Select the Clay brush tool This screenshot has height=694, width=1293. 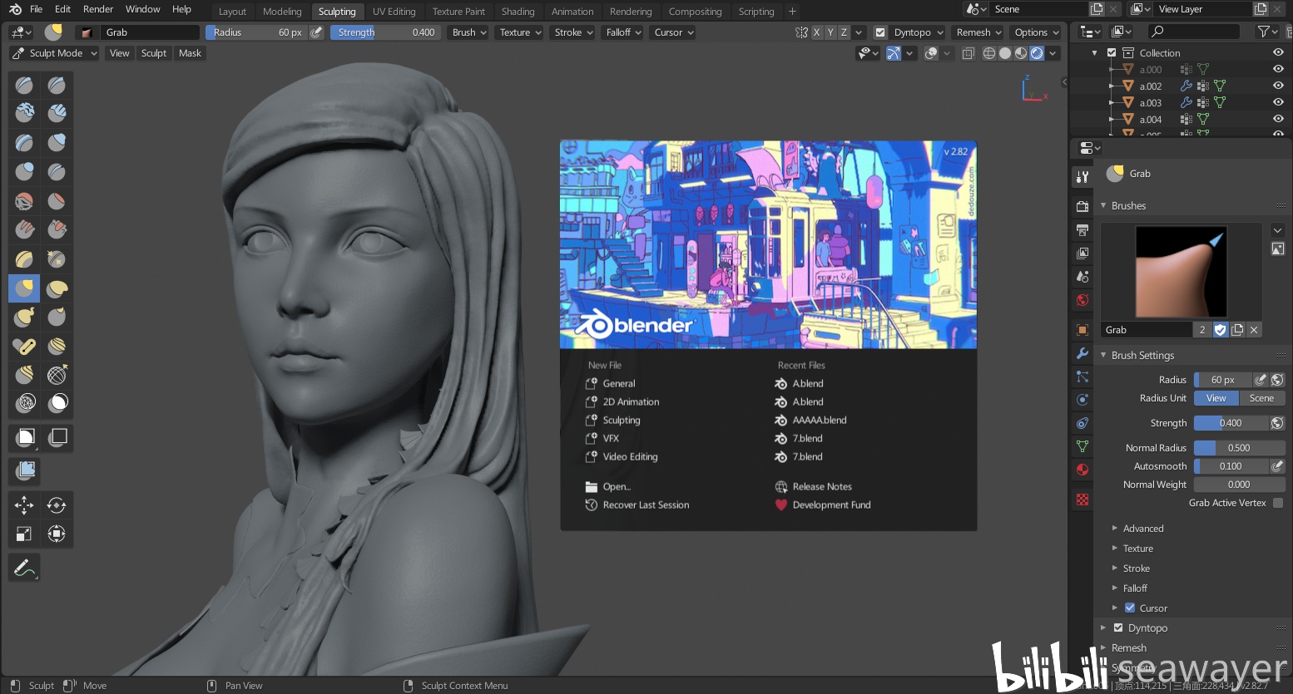(x=25, y=113)
